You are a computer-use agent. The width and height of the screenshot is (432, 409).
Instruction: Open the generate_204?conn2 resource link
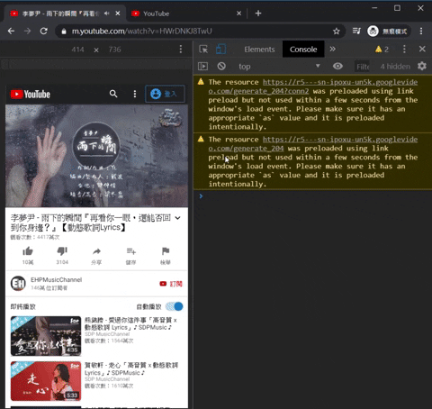pos(312,86)
